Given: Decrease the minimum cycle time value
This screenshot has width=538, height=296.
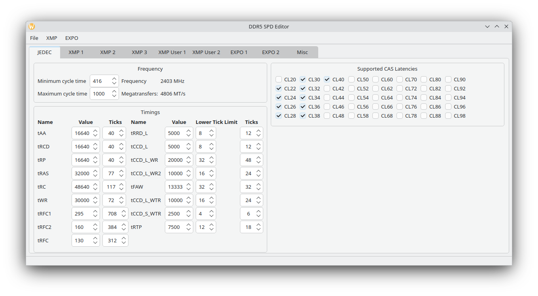Looking at the screenshot, I should coord(114,83).
